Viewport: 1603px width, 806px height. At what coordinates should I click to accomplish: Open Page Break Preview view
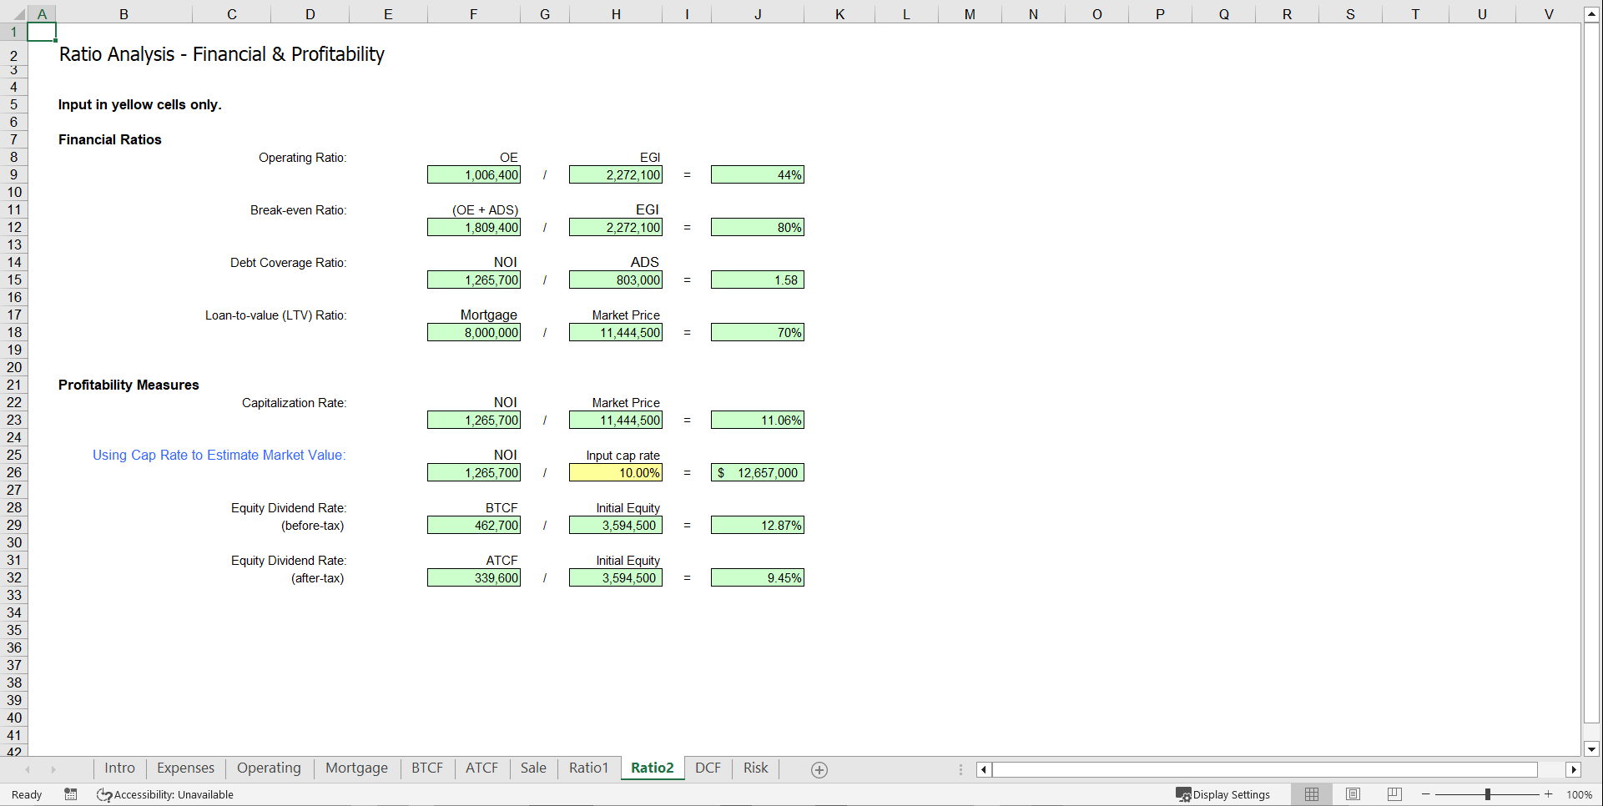point(1394,793)
